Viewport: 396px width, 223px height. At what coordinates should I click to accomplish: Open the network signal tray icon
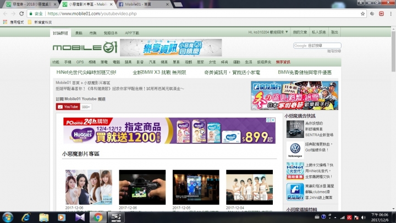[343, 217]
